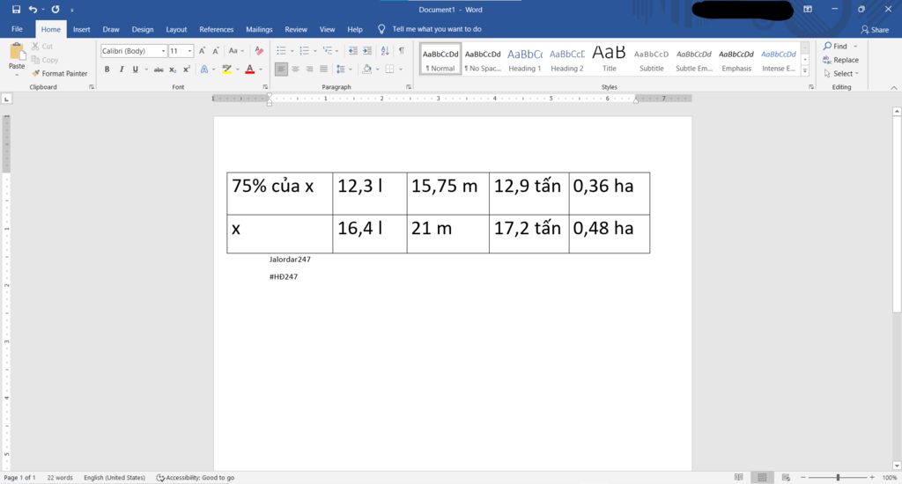Save the document with the floppy icon
This screenshot has width=902, height=484.
click(x=16, y=9)
